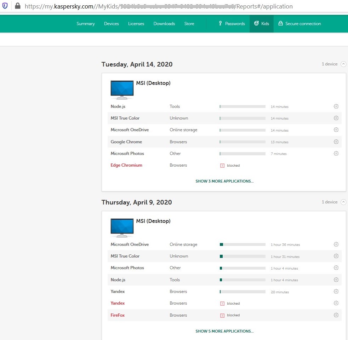The image size is (348, 340).
Task: Click the padlock icon in address bar
Action: (x=17, y=6)
